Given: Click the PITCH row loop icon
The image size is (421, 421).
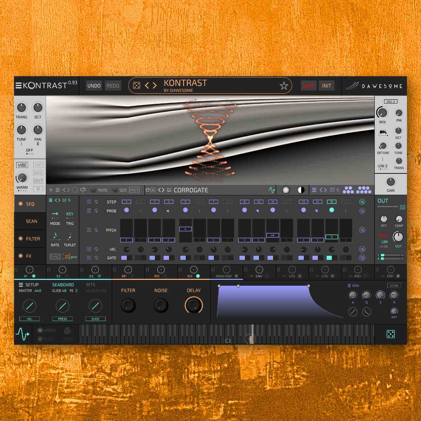Looking at the screenshot, I should coord(96,230).
